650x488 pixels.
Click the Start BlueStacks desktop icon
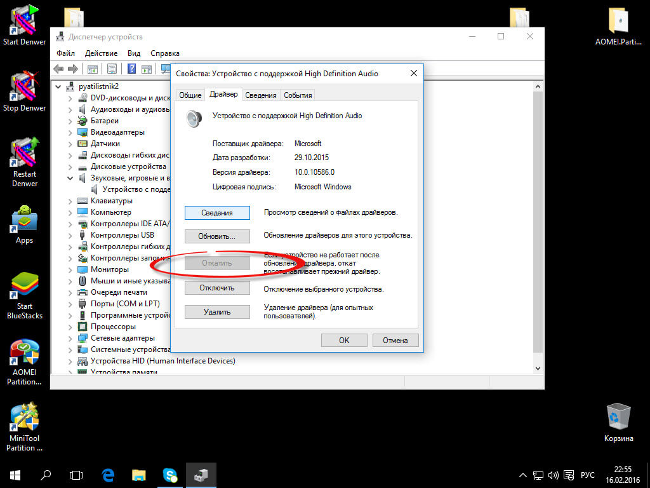[x=24, y=295]
